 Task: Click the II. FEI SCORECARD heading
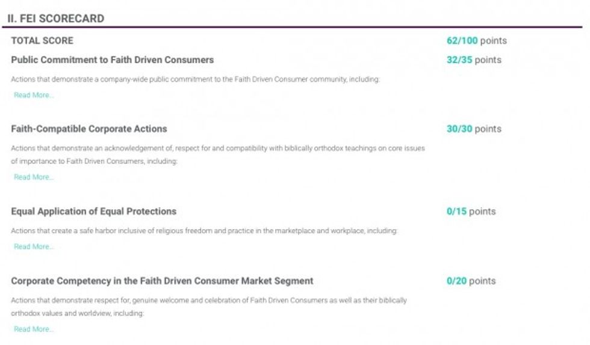(55, 19)
